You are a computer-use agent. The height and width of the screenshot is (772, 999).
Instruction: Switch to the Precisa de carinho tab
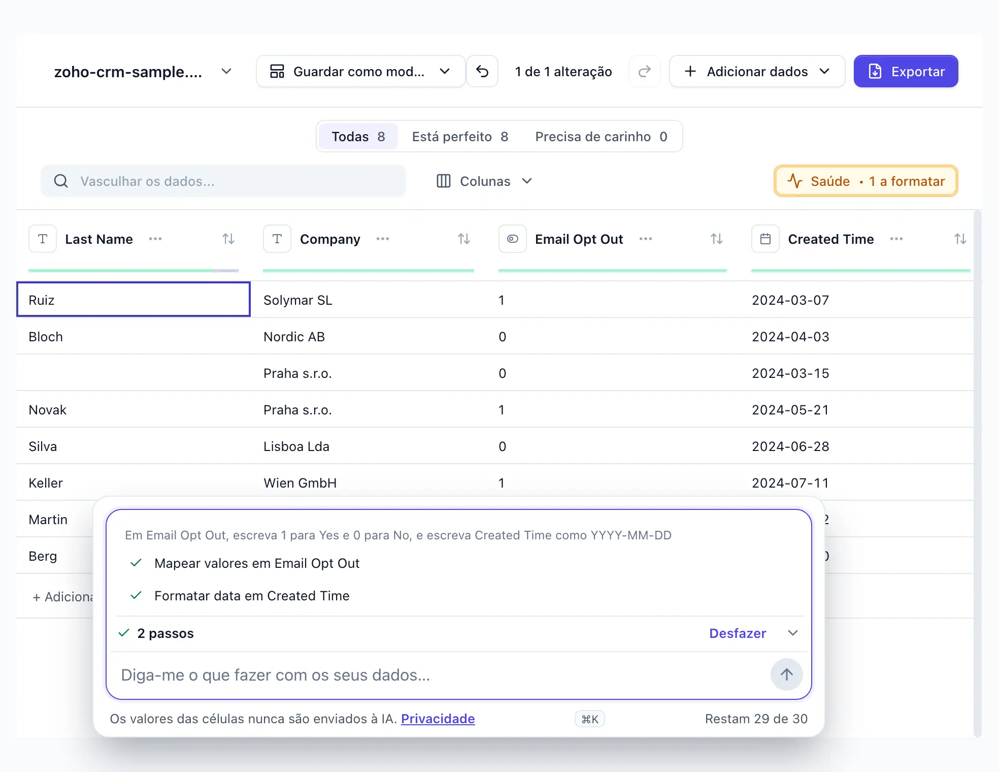point(601,137)
